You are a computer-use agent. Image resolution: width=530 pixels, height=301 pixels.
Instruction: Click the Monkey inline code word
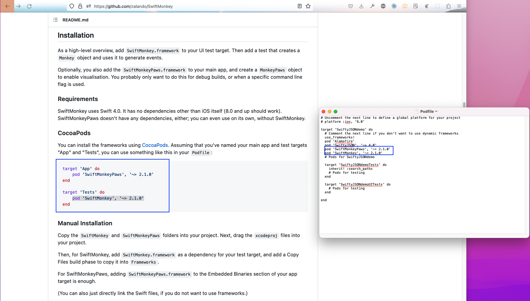click(x=67, y=58)
